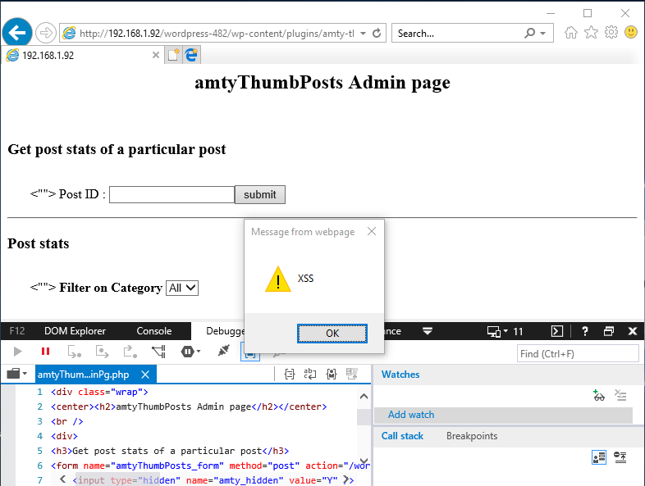The image size is (645, 486).
Task: Click the browser Forward arrow button
Action: pyautogui.click(x=46, y=33)
